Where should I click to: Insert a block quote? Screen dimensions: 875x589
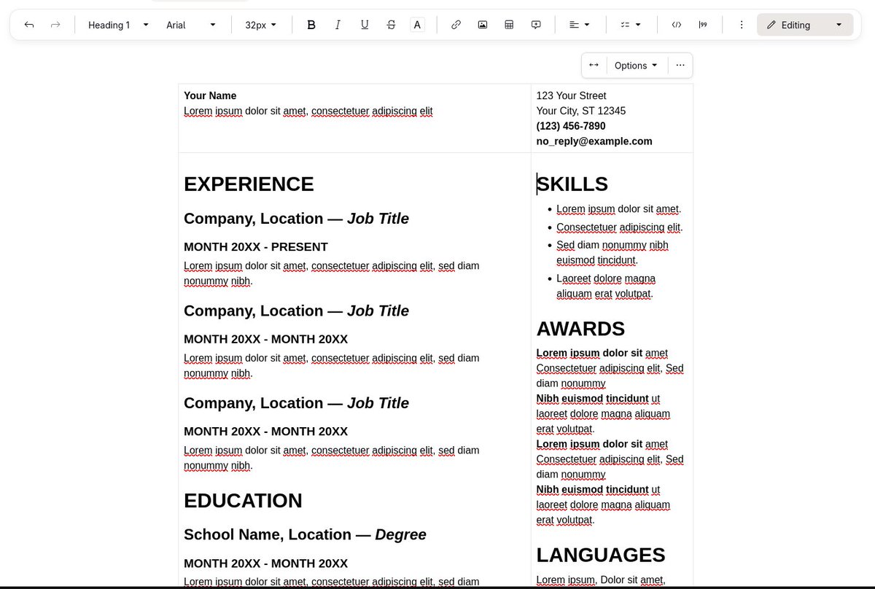tap(703, 25)
